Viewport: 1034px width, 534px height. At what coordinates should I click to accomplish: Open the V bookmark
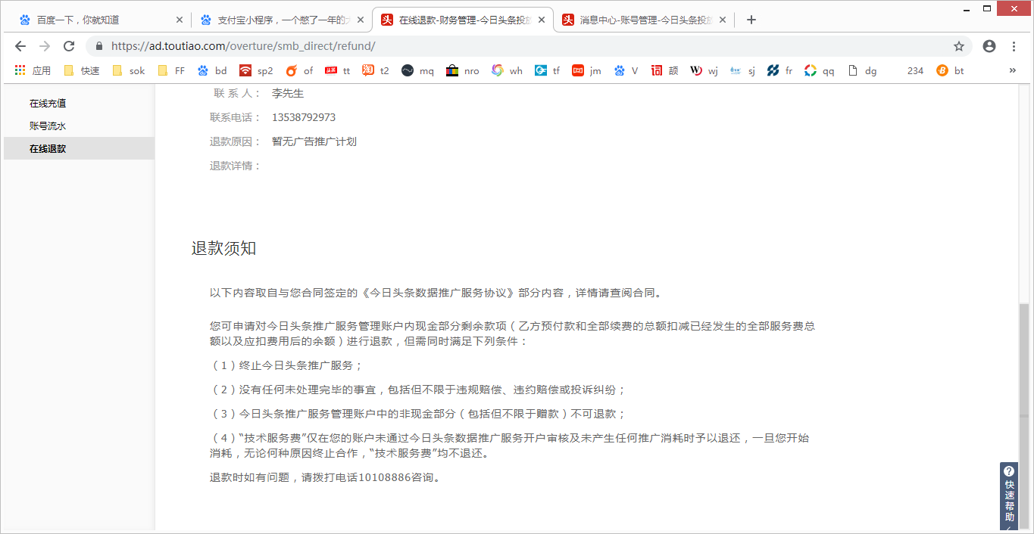[626, 70]
